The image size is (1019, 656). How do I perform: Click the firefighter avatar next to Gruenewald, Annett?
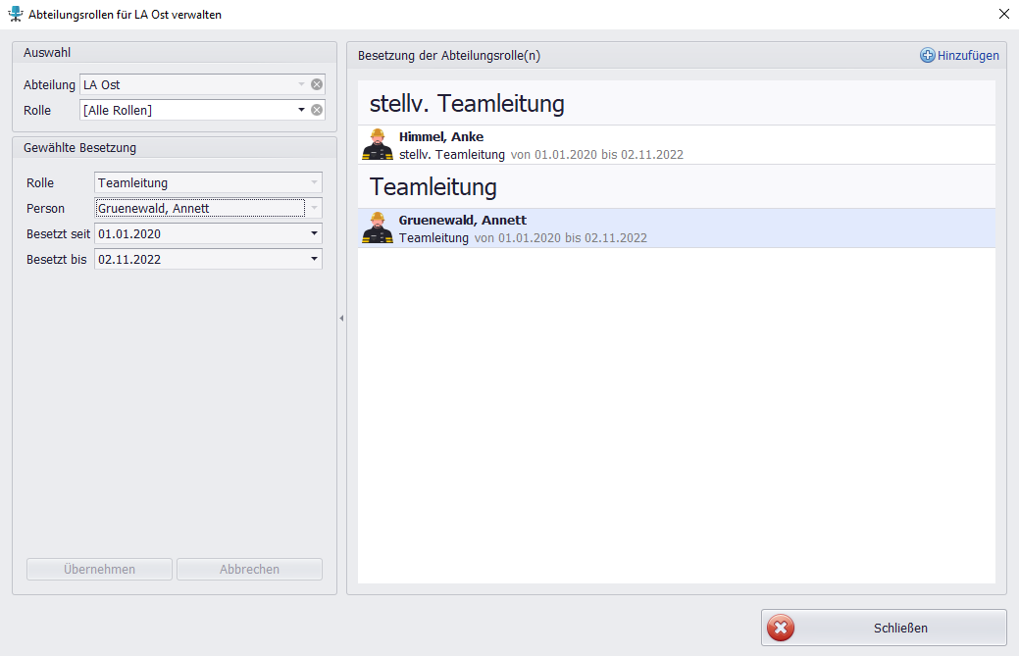(x=378, y=228)
